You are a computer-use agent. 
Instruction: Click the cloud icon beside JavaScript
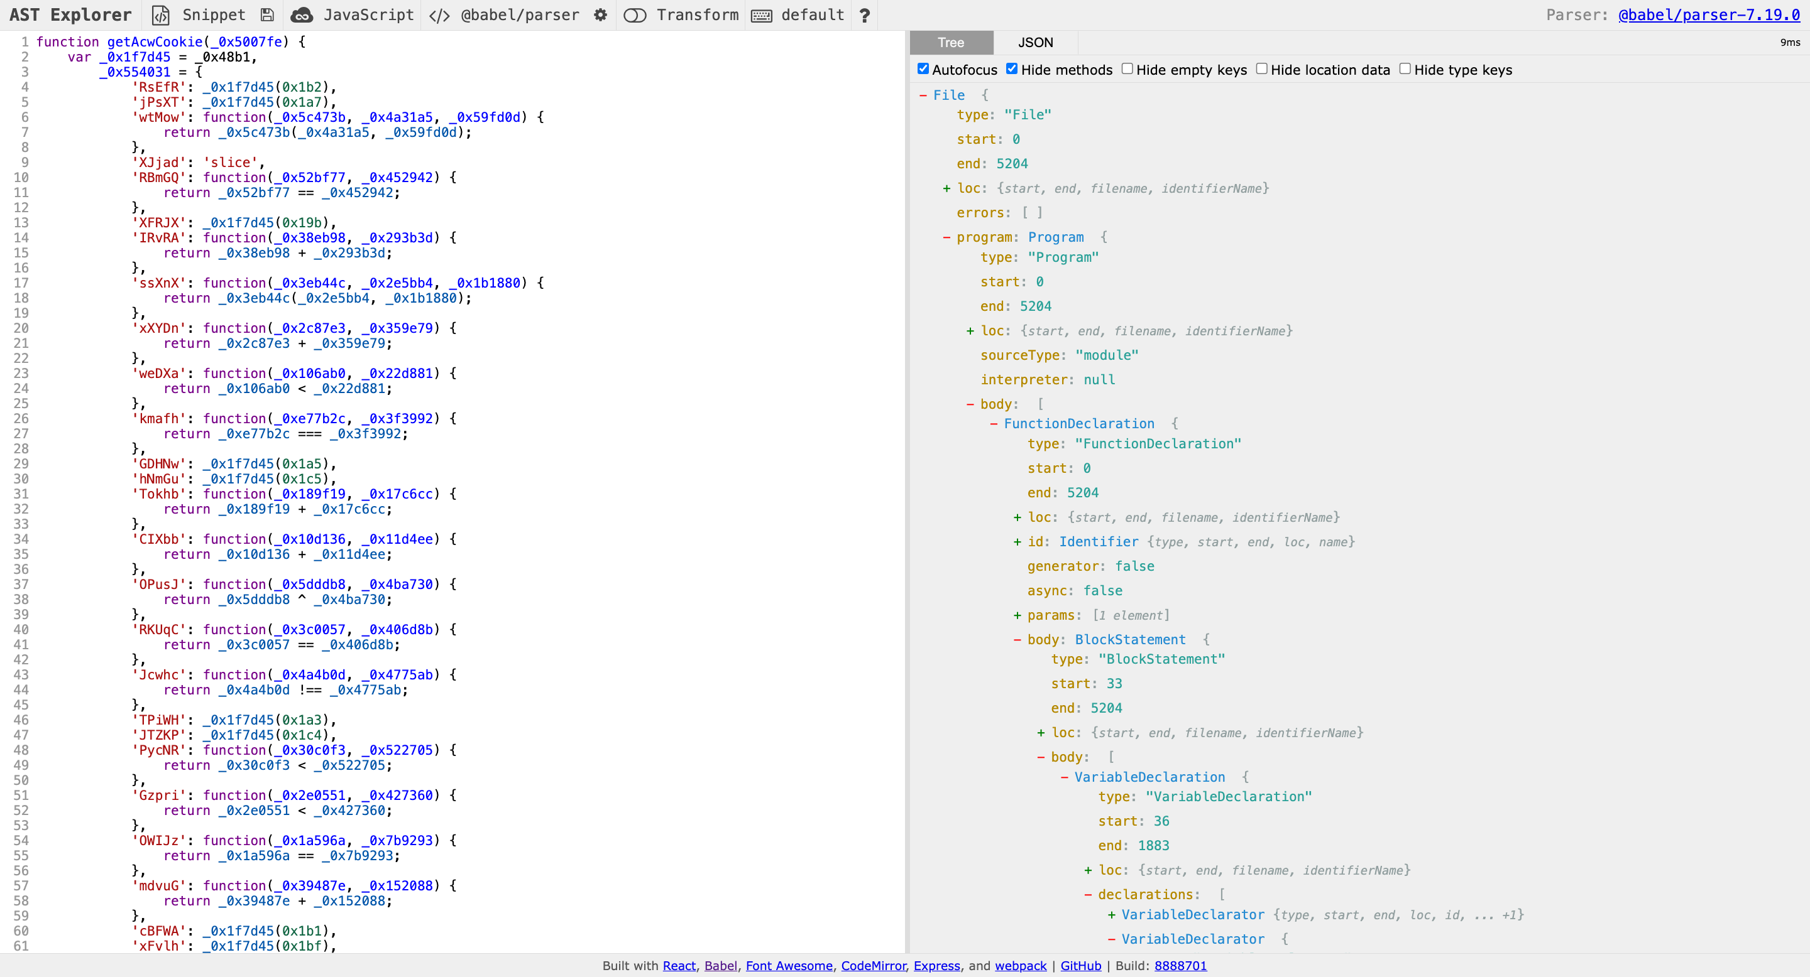302,14
